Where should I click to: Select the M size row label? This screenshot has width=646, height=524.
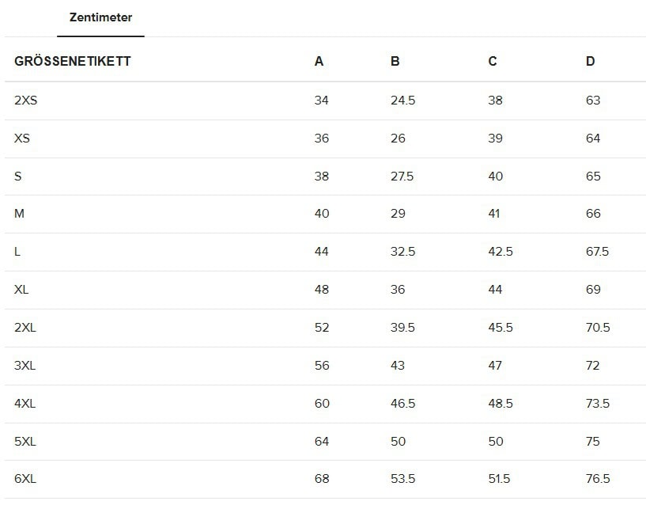20,214
